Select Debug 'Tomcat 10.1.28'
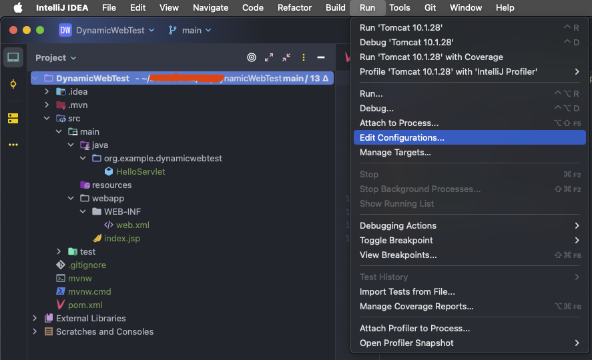This screenshot has width=592, height=360. pos(470,42)
